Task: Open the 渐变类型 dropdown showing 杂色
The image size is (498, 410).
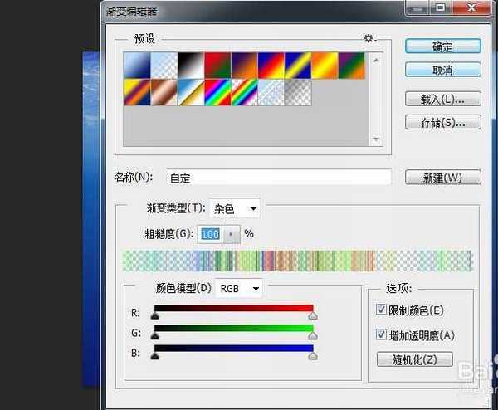Action: 235,209
